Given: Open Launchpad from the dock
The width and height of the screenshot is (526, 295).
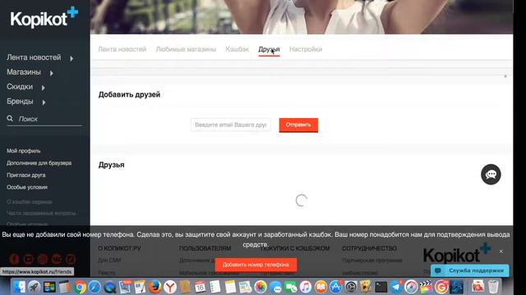Looking at the screenshot, I should tap(34, 287).
